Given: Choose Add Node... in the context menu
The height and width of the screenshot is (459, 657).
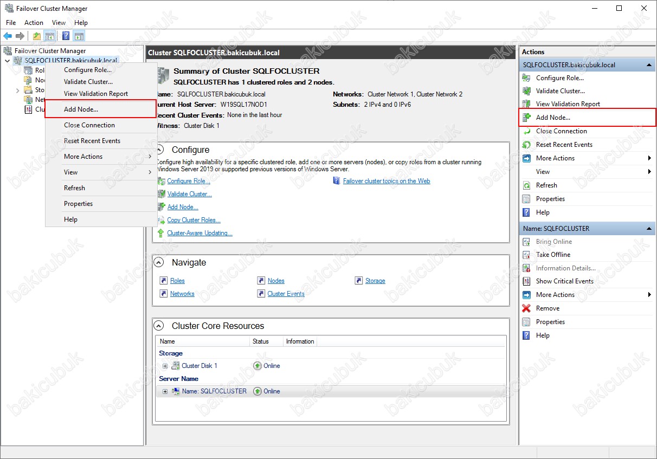Looking at the screenshot, I should coord(101,109).
